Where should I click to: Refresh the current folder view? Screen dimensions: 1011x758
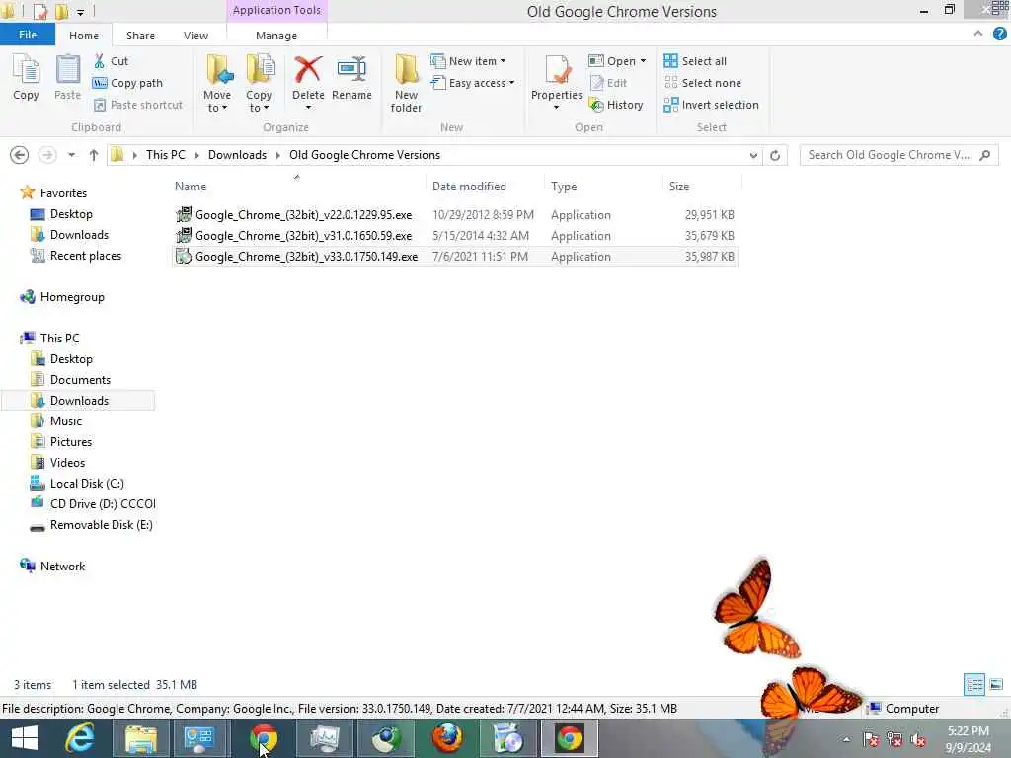pyautogui.click(x=775, y=155)
